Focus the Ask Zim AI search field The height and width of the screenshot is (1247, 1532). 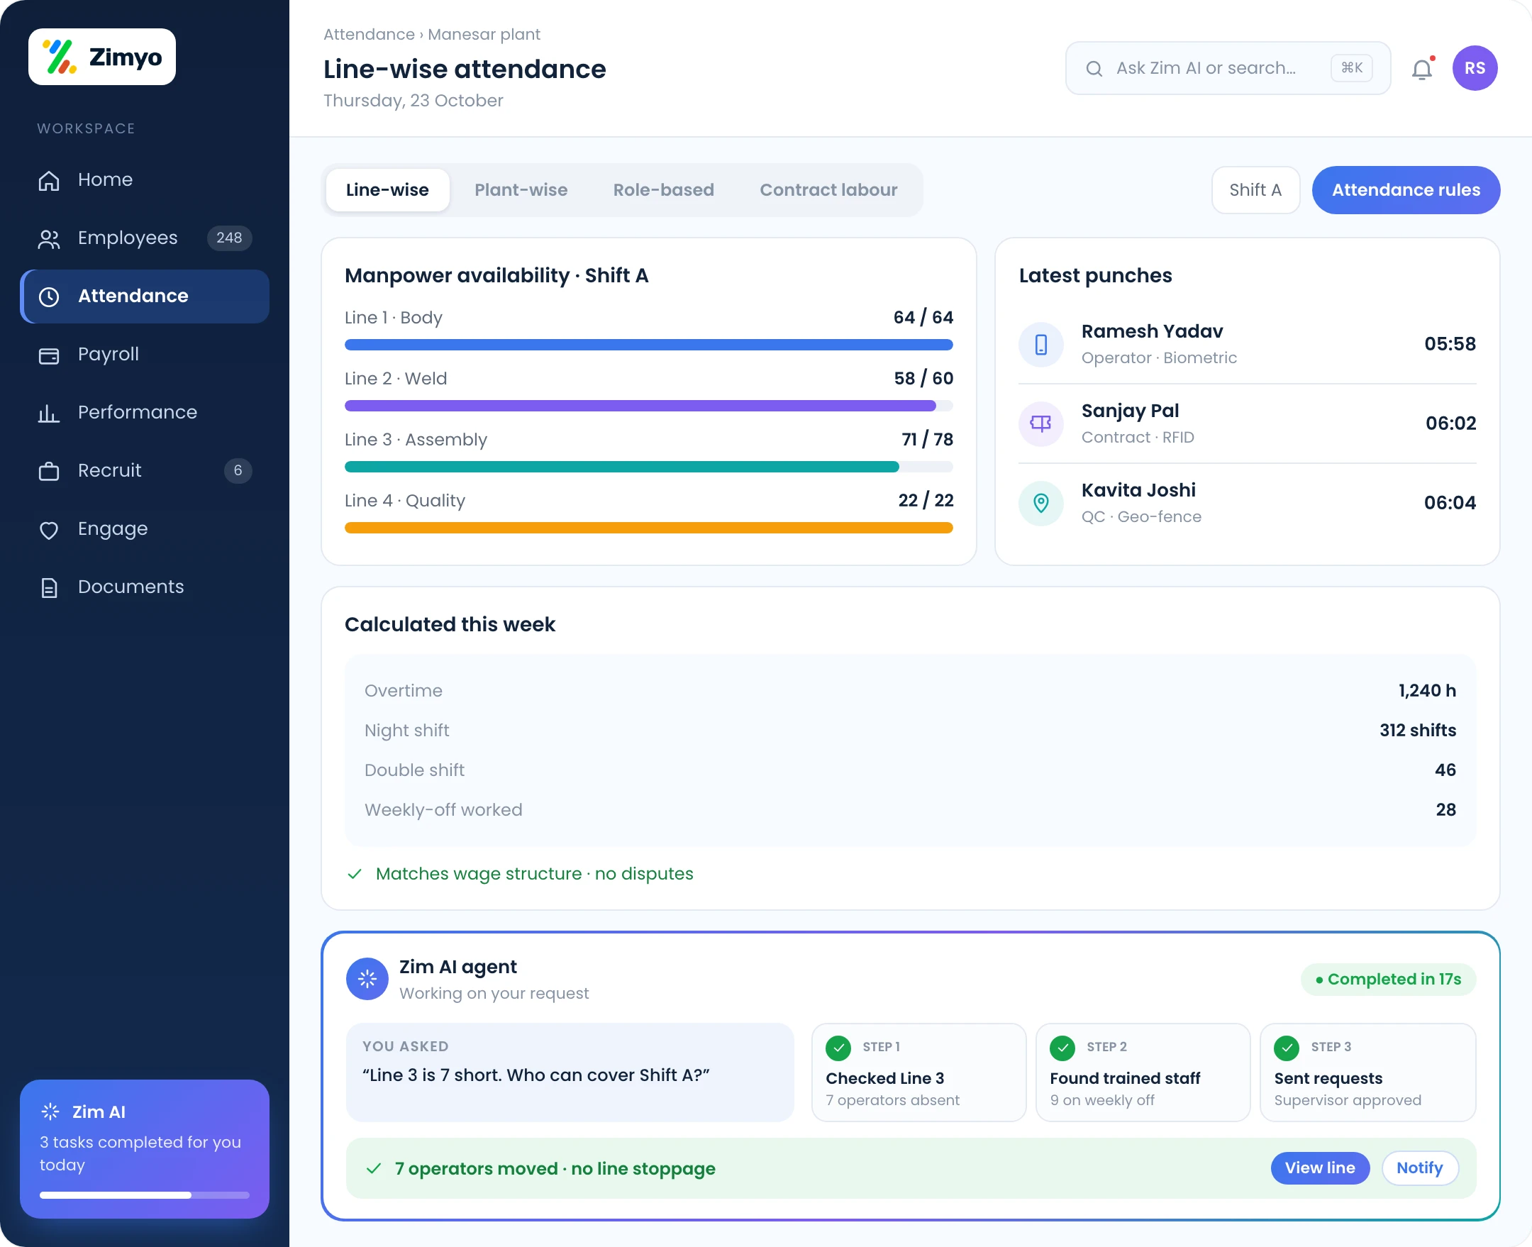pyautogui.click(x=1228, y=68)
